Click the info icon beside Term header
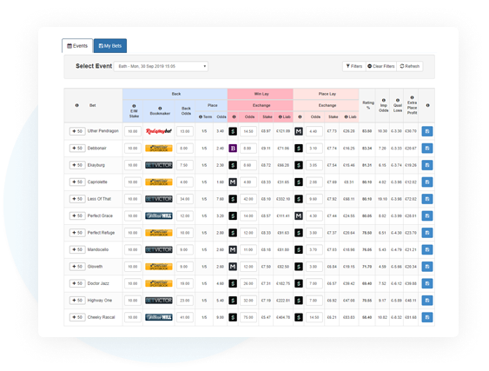 pos(201,117)
